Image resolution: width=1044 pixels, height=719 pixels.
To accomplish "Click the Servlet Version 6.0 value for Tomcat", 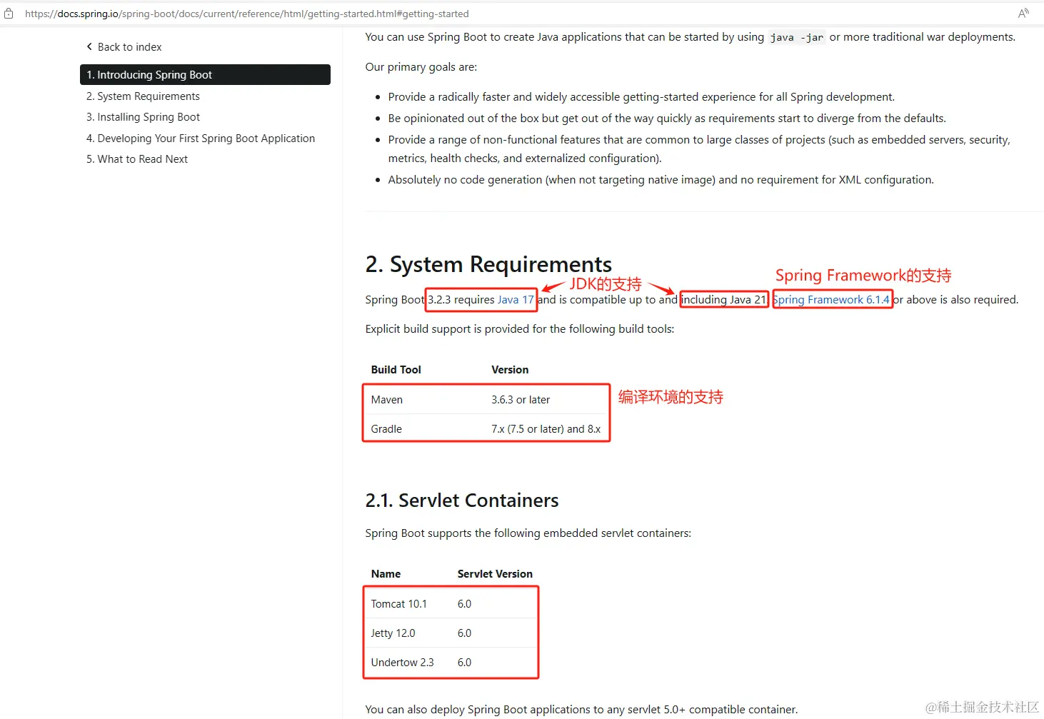I will pos(465,604).
